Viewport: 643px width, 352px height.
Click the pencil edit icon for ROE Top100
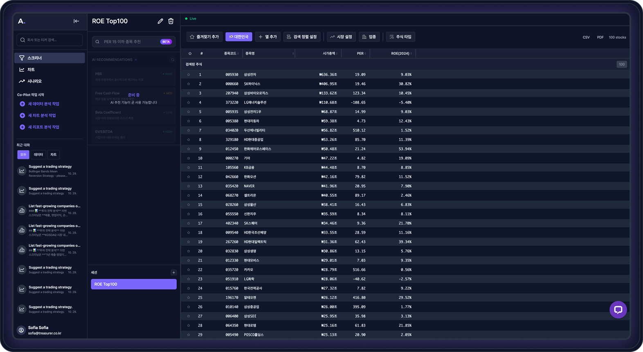[x=160, y=21]
